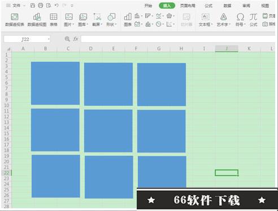Select column header D
Image resolution: width=278 pixels, height=211 pixels.
(91, 49)
